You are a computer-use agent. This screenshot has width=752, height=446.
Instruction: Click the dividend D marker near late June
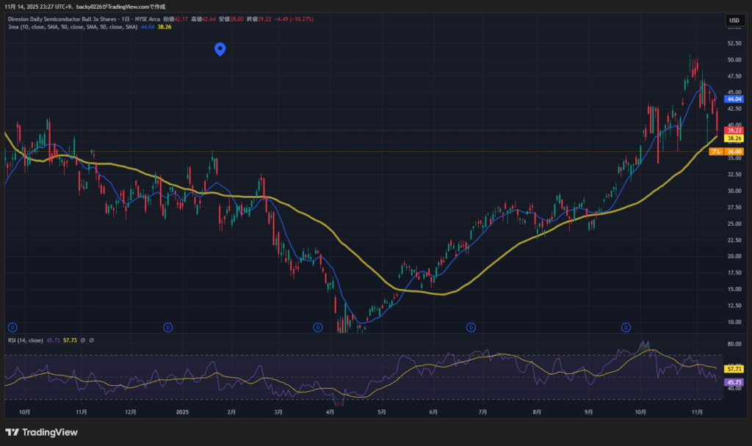tap(471, 326)
